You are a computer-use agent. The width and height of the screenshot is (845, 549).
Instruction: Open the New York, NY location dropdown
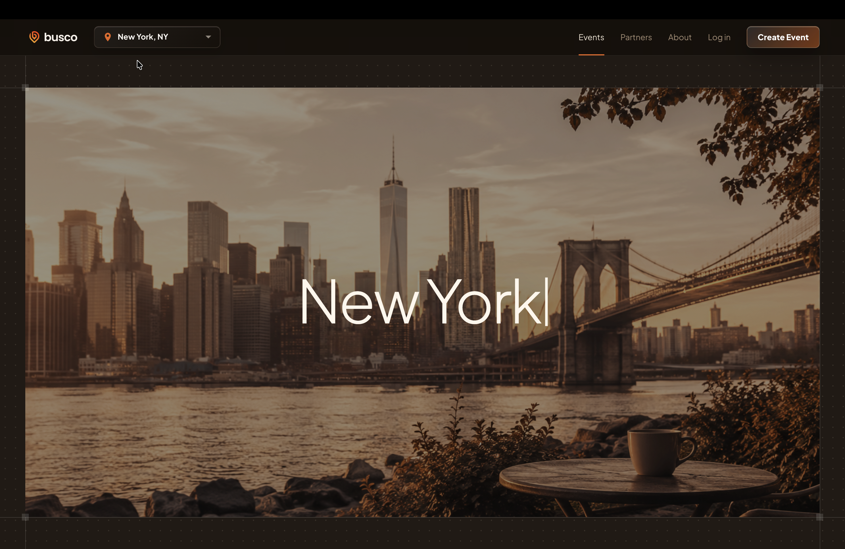click(x=157, y=37)
